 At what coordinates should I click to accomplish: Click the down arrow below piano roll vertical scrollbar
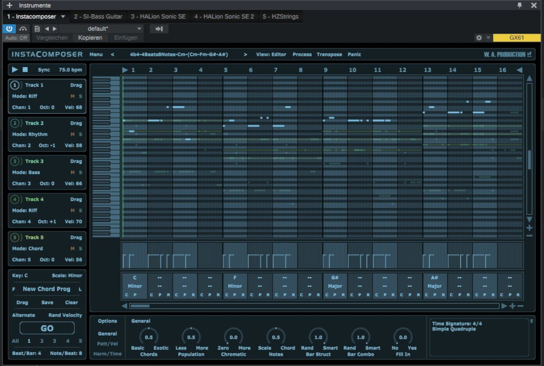click(529, 219)
